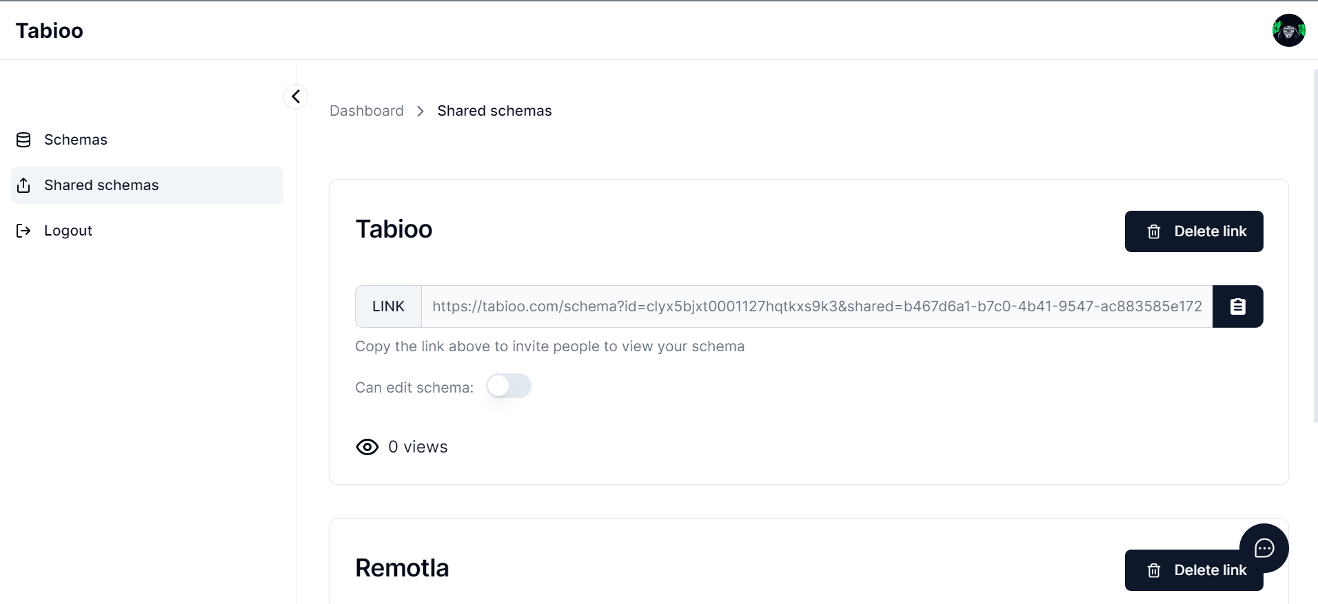The image size is (1318, 604).
Task: Click the Tabioo logo in header
Action: (x=50, y=31)
